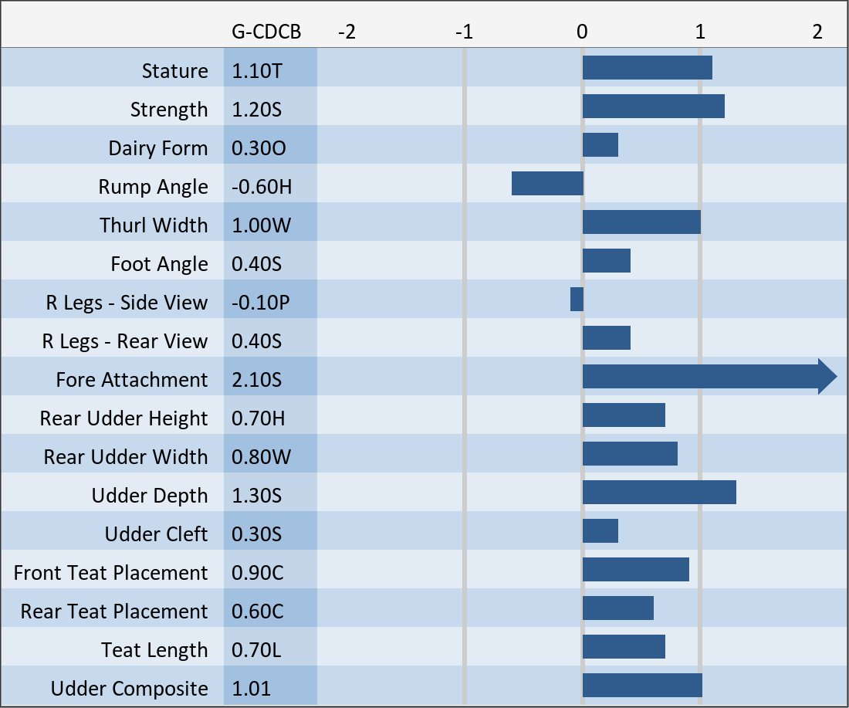Click the Strength value 1.20S
This screenshot has width=849, height=708.
click(257, 110)
